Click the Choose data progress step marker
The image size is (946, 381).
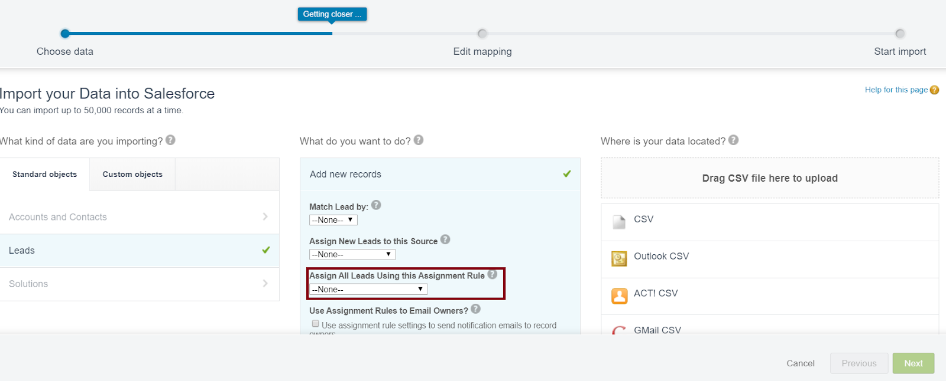65,34
